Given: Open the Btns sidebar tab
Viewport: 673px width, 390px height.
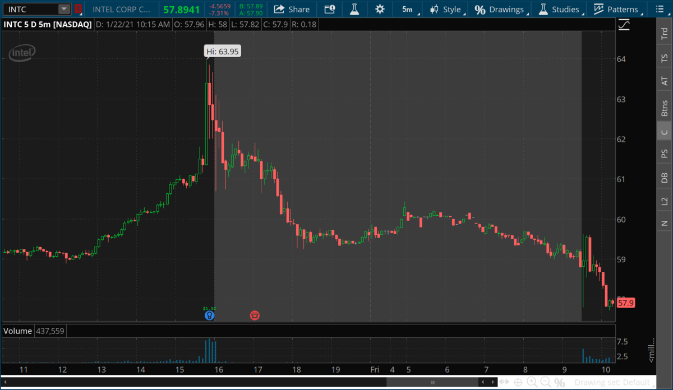Looking at the screenshot, I should pyautogui.click(x=665, y=108).
